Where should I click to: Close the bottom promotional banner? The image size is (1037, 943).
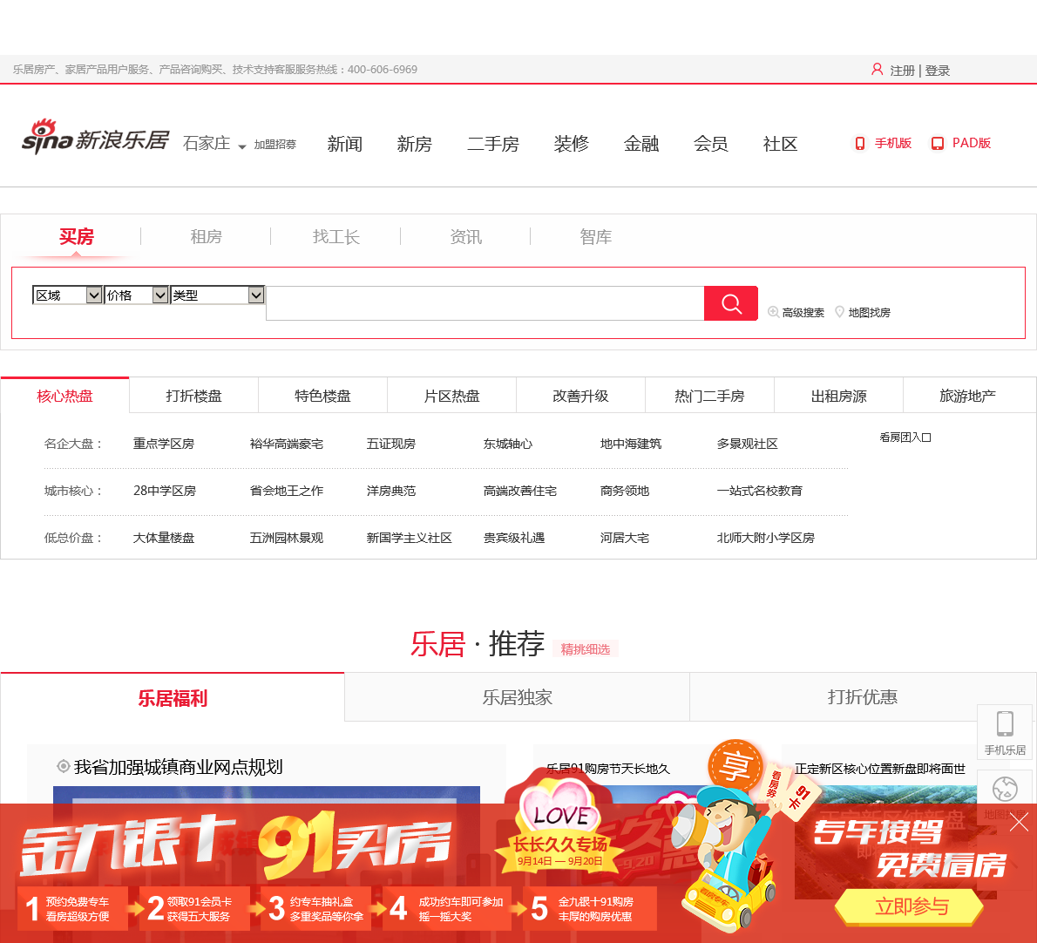1020,823
